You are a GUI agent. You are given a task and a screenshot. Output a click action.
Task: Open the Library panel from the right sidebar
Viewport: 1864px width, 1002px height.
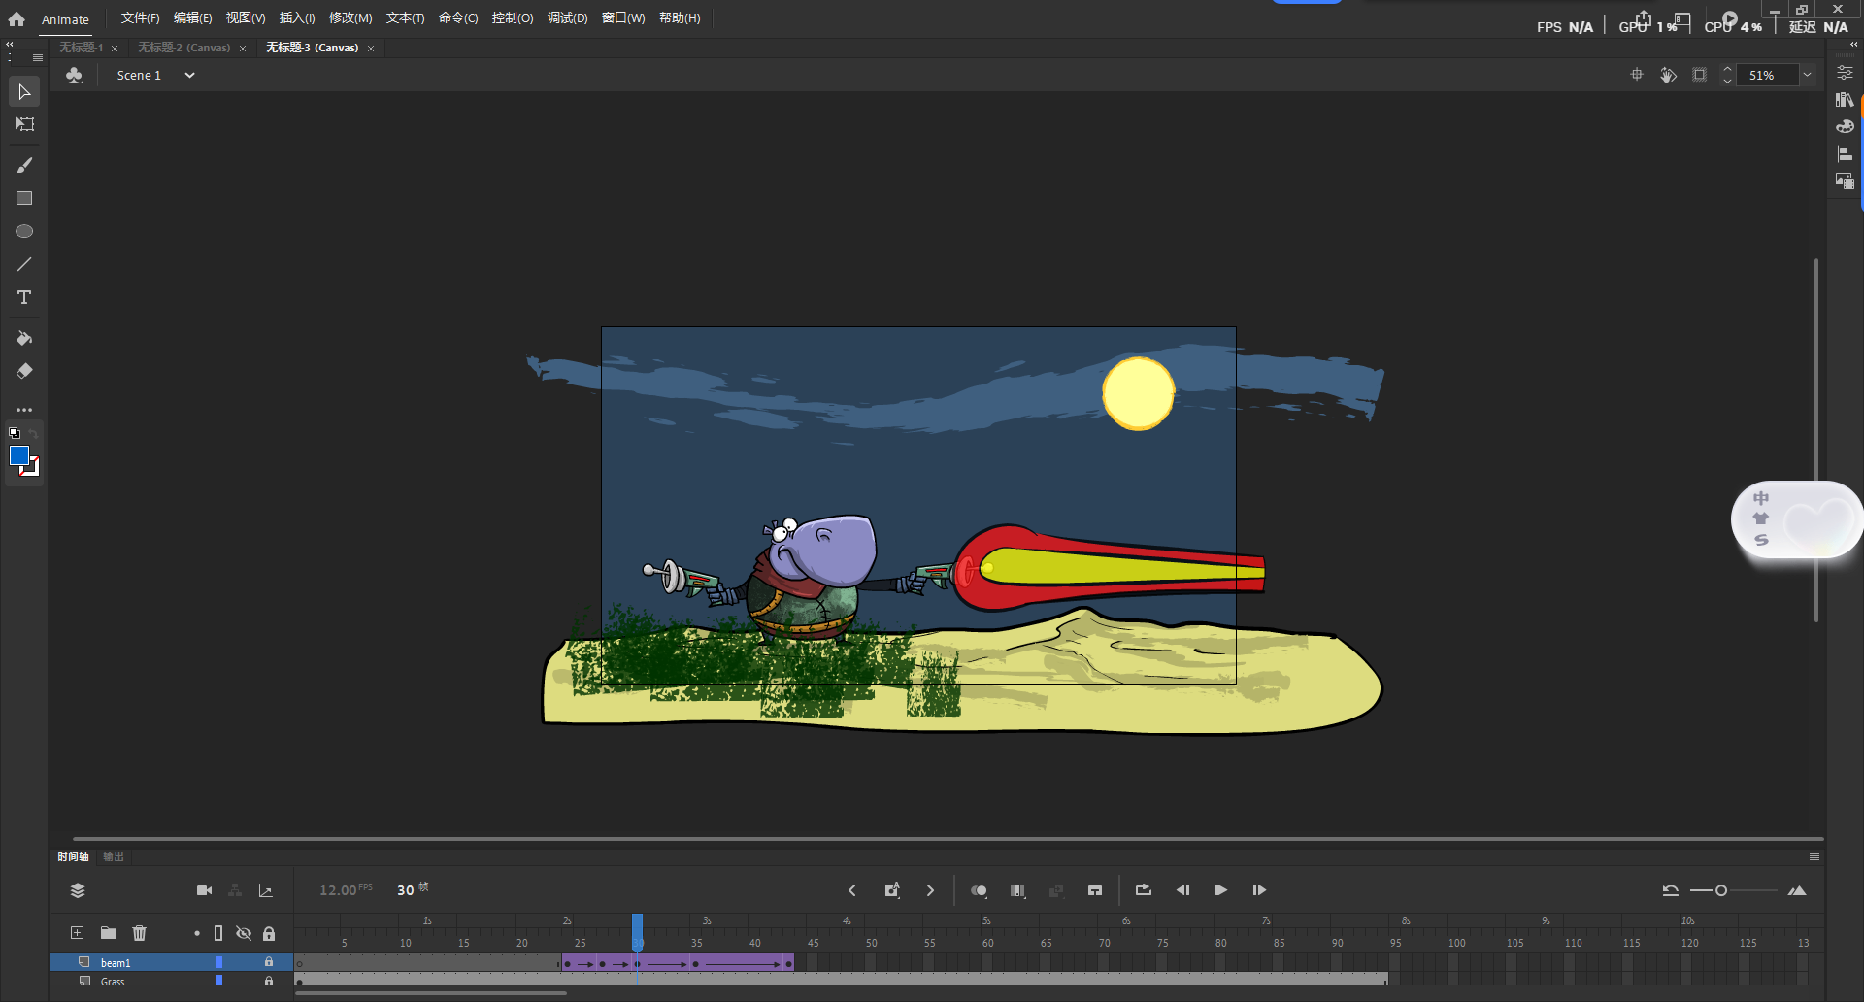[x=1846, y=99]
